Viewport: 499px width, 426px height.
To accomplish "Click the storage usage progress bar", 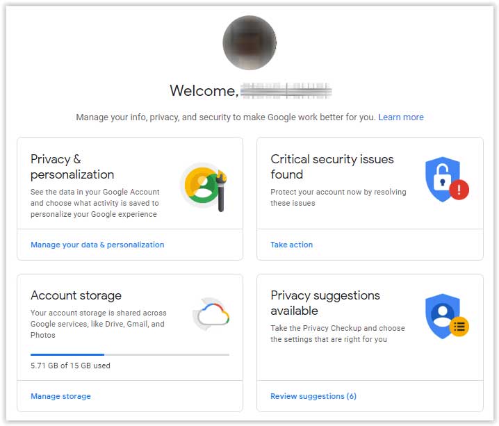I will pyautogui.click(x=130, y=354).
